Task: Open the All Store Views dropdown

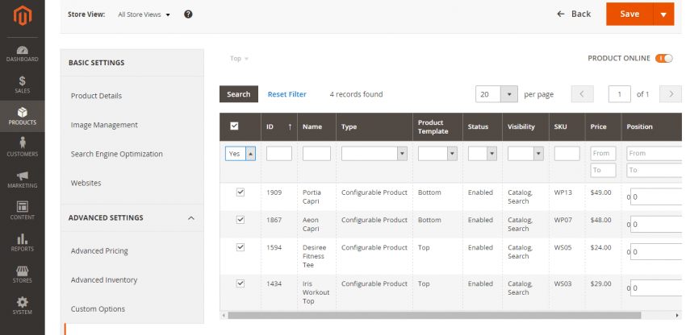Action: coord(144,14)
